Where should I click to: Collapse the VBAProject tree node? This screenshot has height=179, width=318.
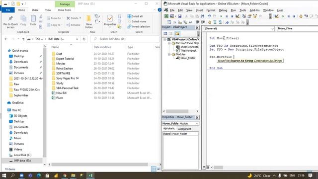(x=165, y=39)
